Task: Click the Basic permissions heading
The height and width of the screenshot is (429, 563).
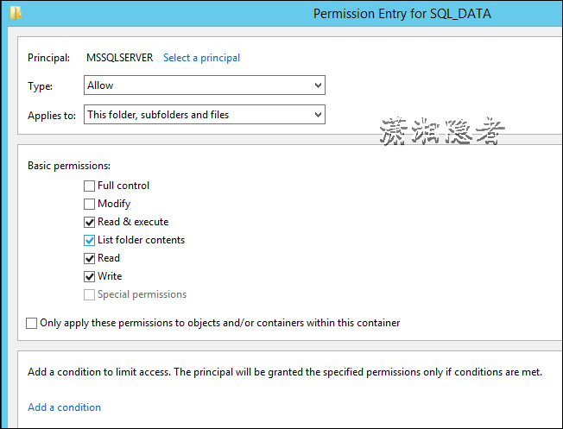Action: click(x=69, y=166)
